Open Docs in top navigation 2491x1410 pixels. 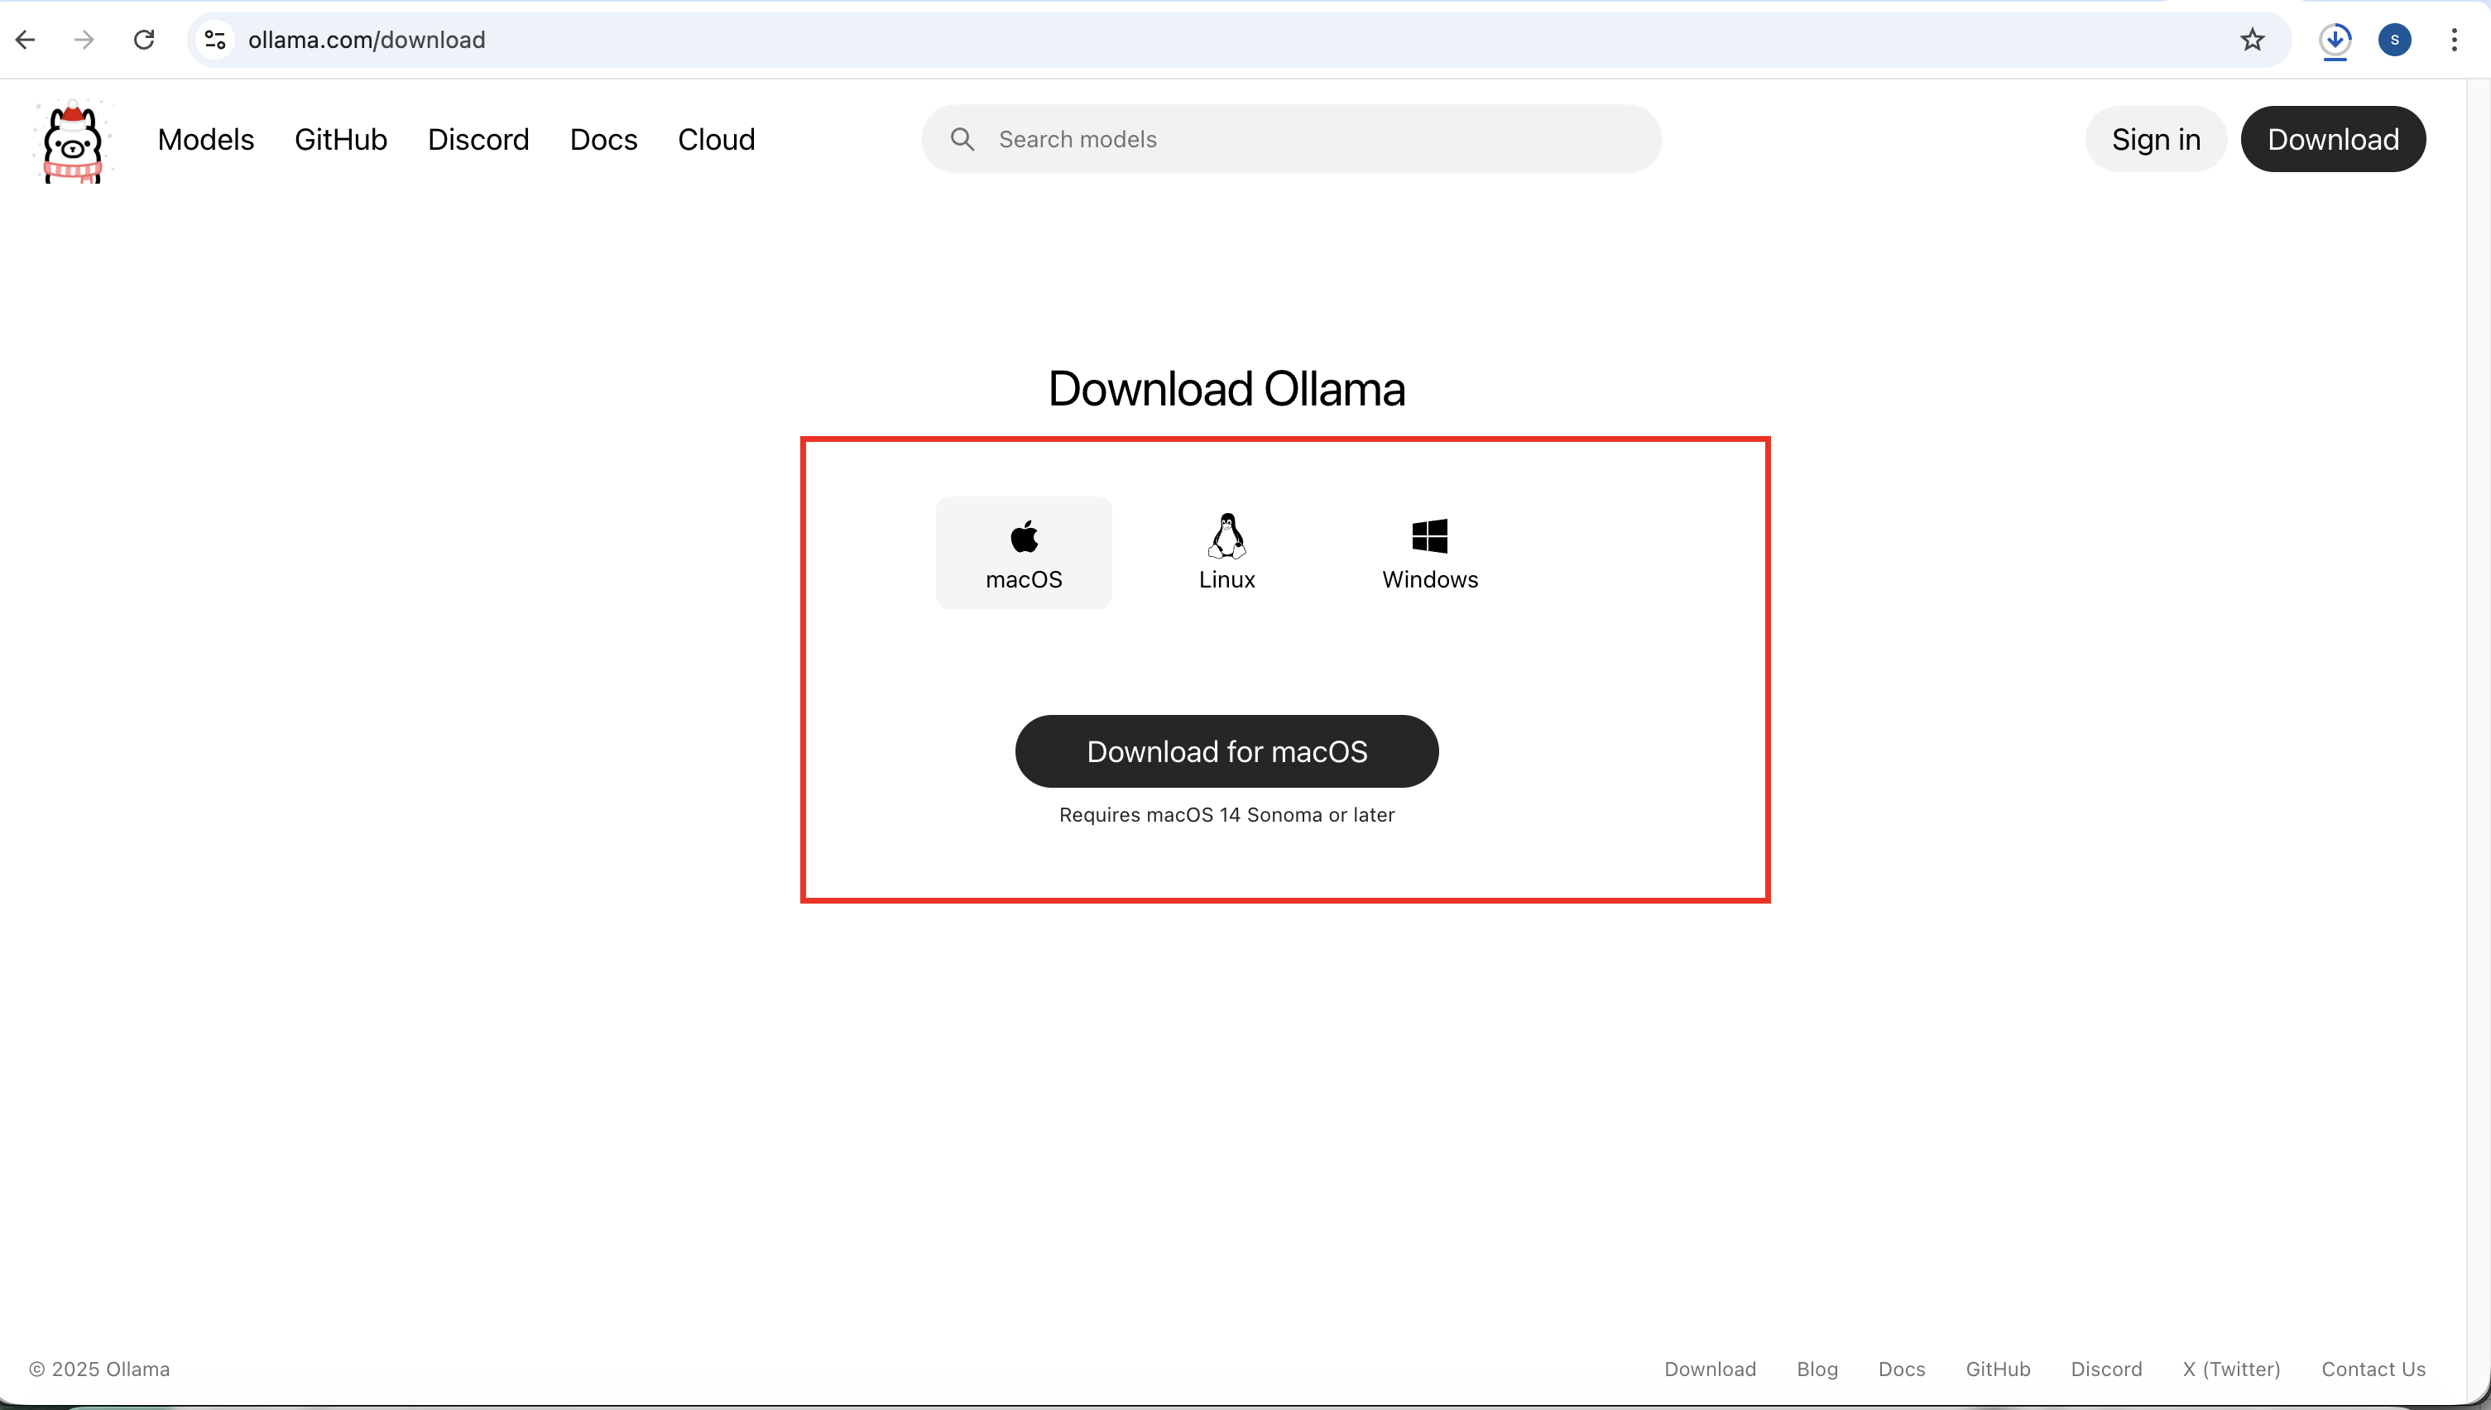tap(602, 140)
